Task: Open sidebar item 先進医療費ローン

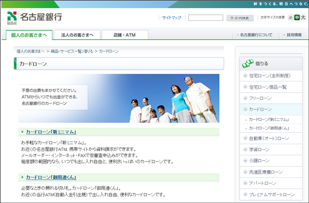Action: (271, 172)
